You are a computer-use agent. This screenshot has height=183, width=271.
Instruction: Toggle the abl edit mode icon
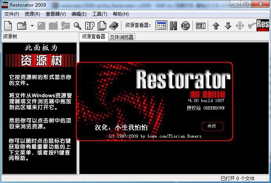(x=201, y=26)
